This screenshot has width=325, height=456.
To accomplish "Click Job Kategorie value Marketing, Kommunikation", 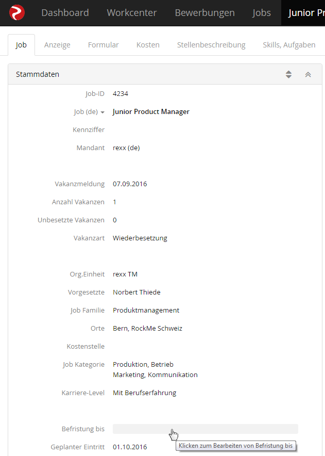I will click(x=155, y=374).
